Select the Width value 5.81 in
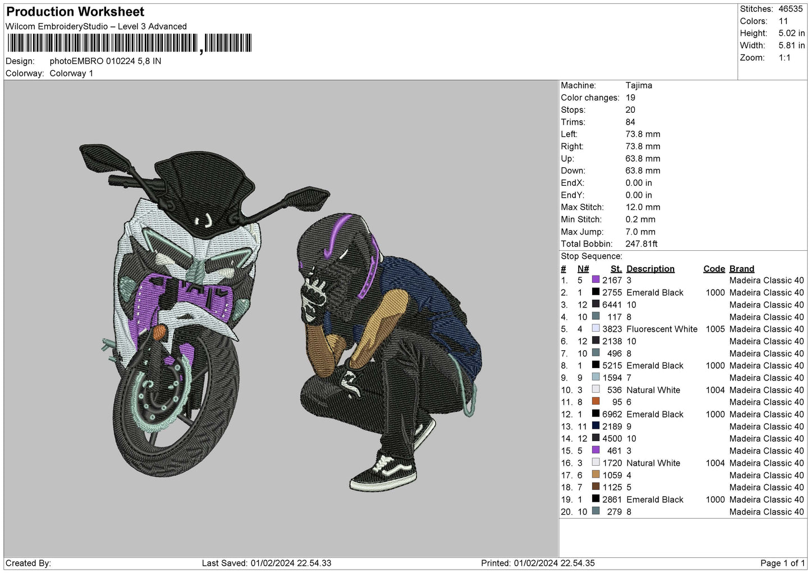Image resolution: width=811 pixels, height=573 pixels. (x=791, y=45)
